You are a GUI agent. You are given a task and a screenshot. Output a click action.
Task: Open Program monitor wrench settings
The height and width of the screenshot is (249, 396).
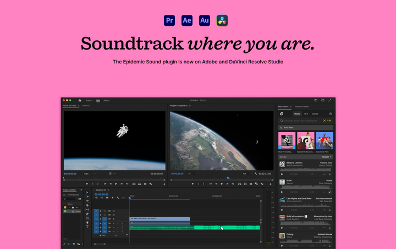[x=256, y=174]
